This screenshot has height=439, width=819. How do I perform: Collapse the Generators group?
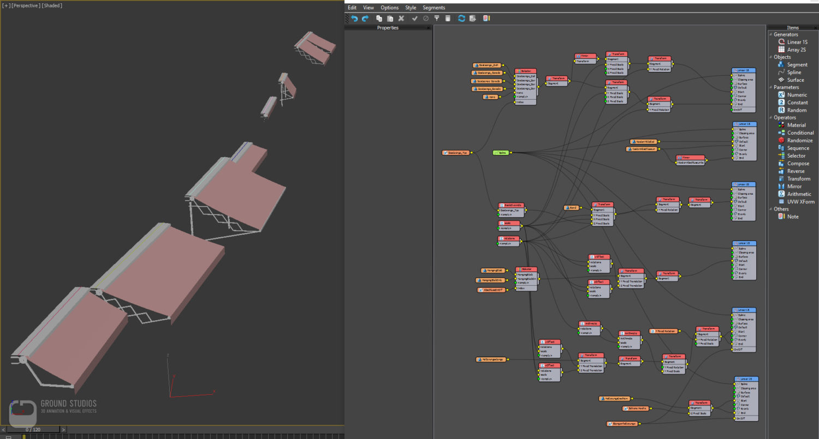[x=770, y=34]
